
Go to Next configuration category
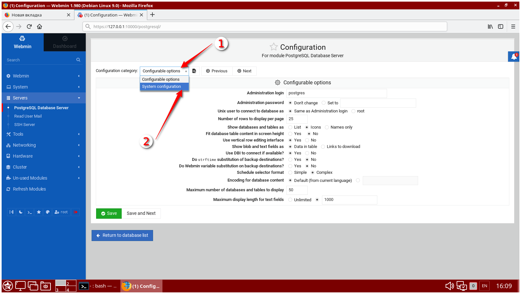(x=244, y=71)
